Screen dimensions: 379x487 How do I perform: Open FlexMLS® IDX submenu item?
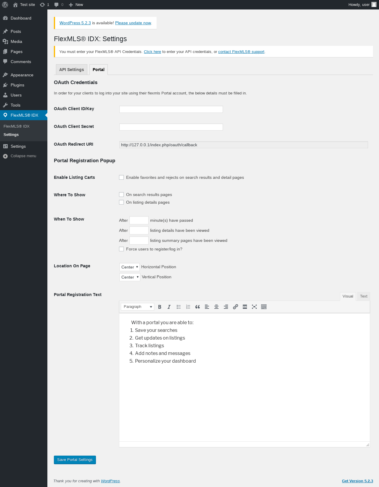coord(17,126)
